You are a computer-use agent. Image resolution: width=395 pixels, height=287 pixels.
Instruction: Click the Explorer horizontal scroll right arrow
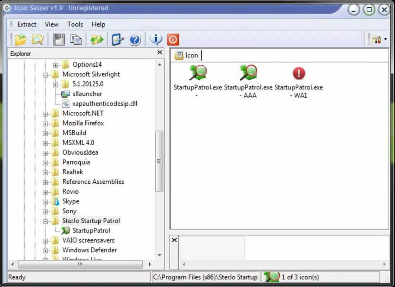pos(150,264)
